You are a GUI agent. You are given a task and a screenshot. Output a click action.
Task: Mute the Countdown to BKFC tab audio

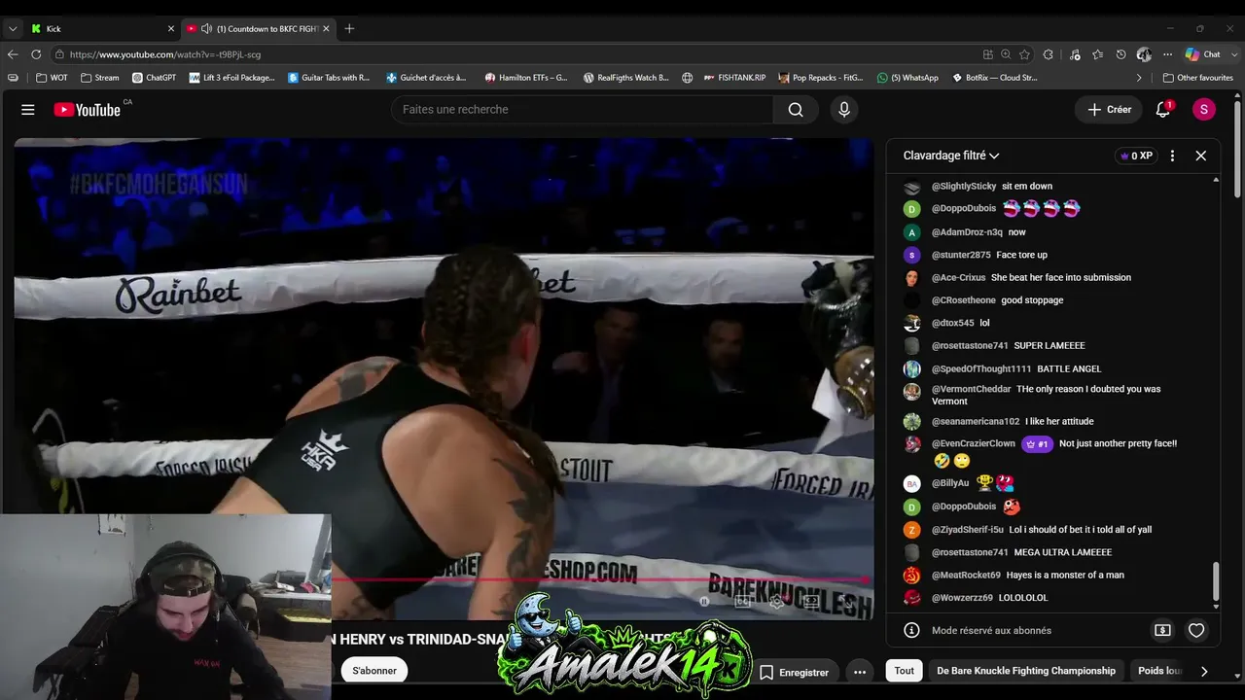206,29
